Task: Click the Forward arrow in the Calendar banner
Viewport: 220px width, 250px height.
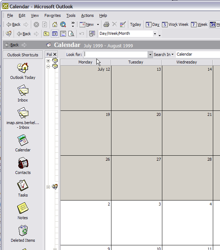Action: click(x=24, y=45)
